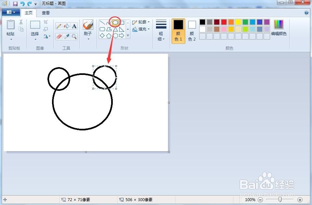The height and width of the screenshot is (205, 312).
Task: Switch to the 查看 tab
Action: (x=46, y=13)
